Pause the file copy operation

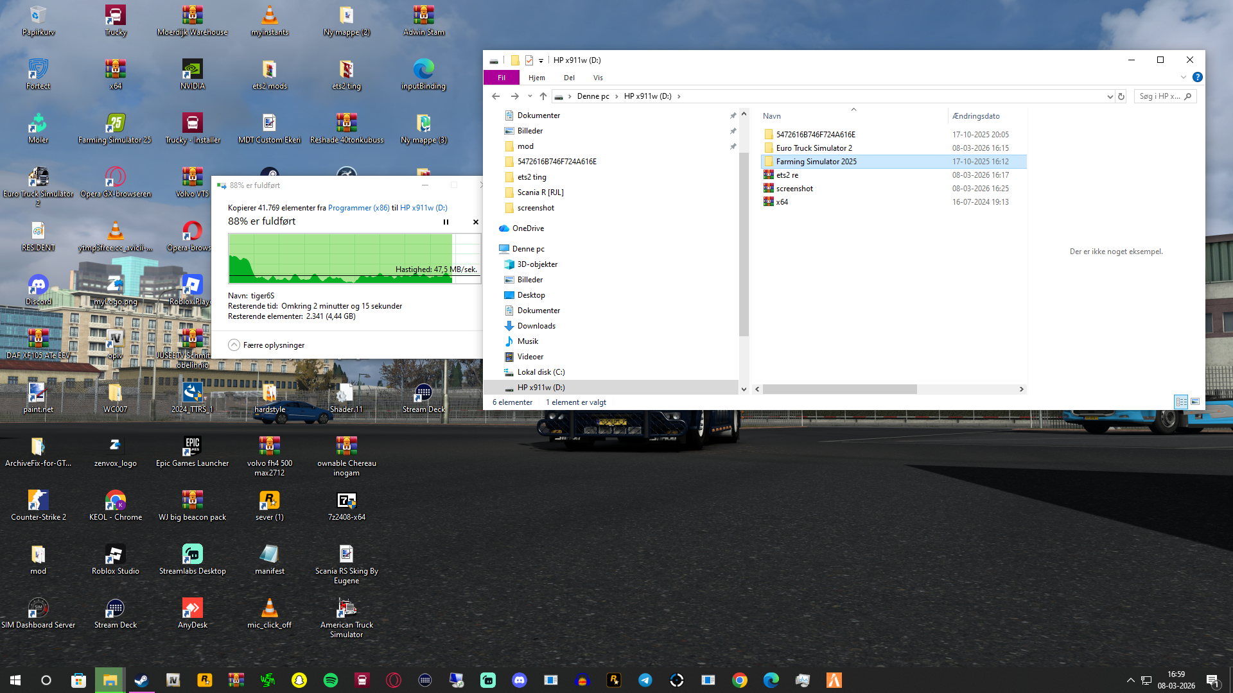pos(446,222)
